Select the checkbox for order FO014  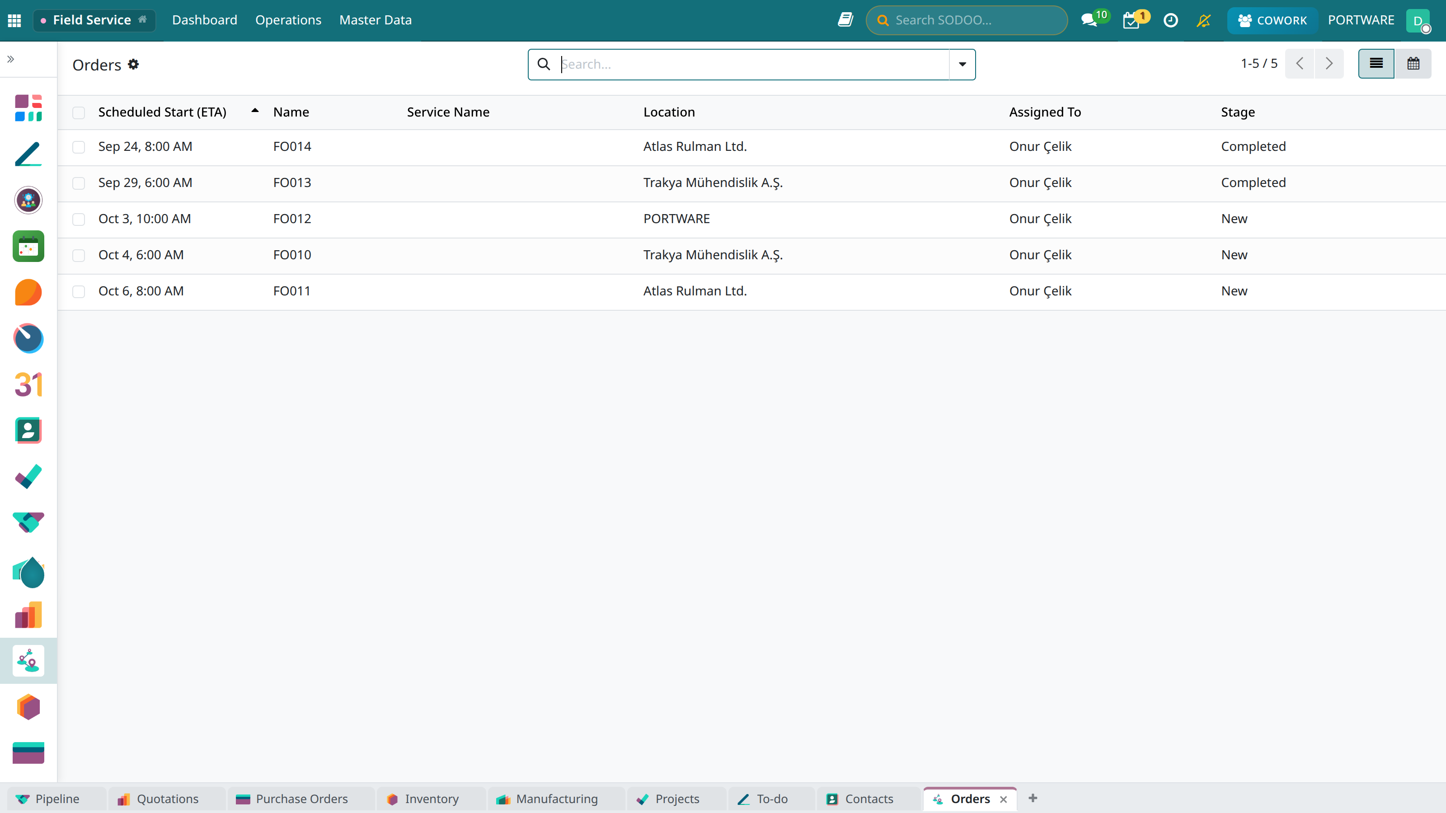click(79, 147)
